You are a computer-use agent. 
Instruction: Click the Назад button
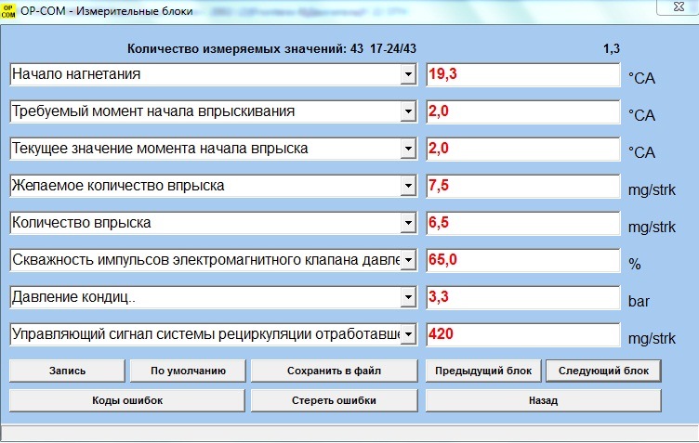coord(544,400)
